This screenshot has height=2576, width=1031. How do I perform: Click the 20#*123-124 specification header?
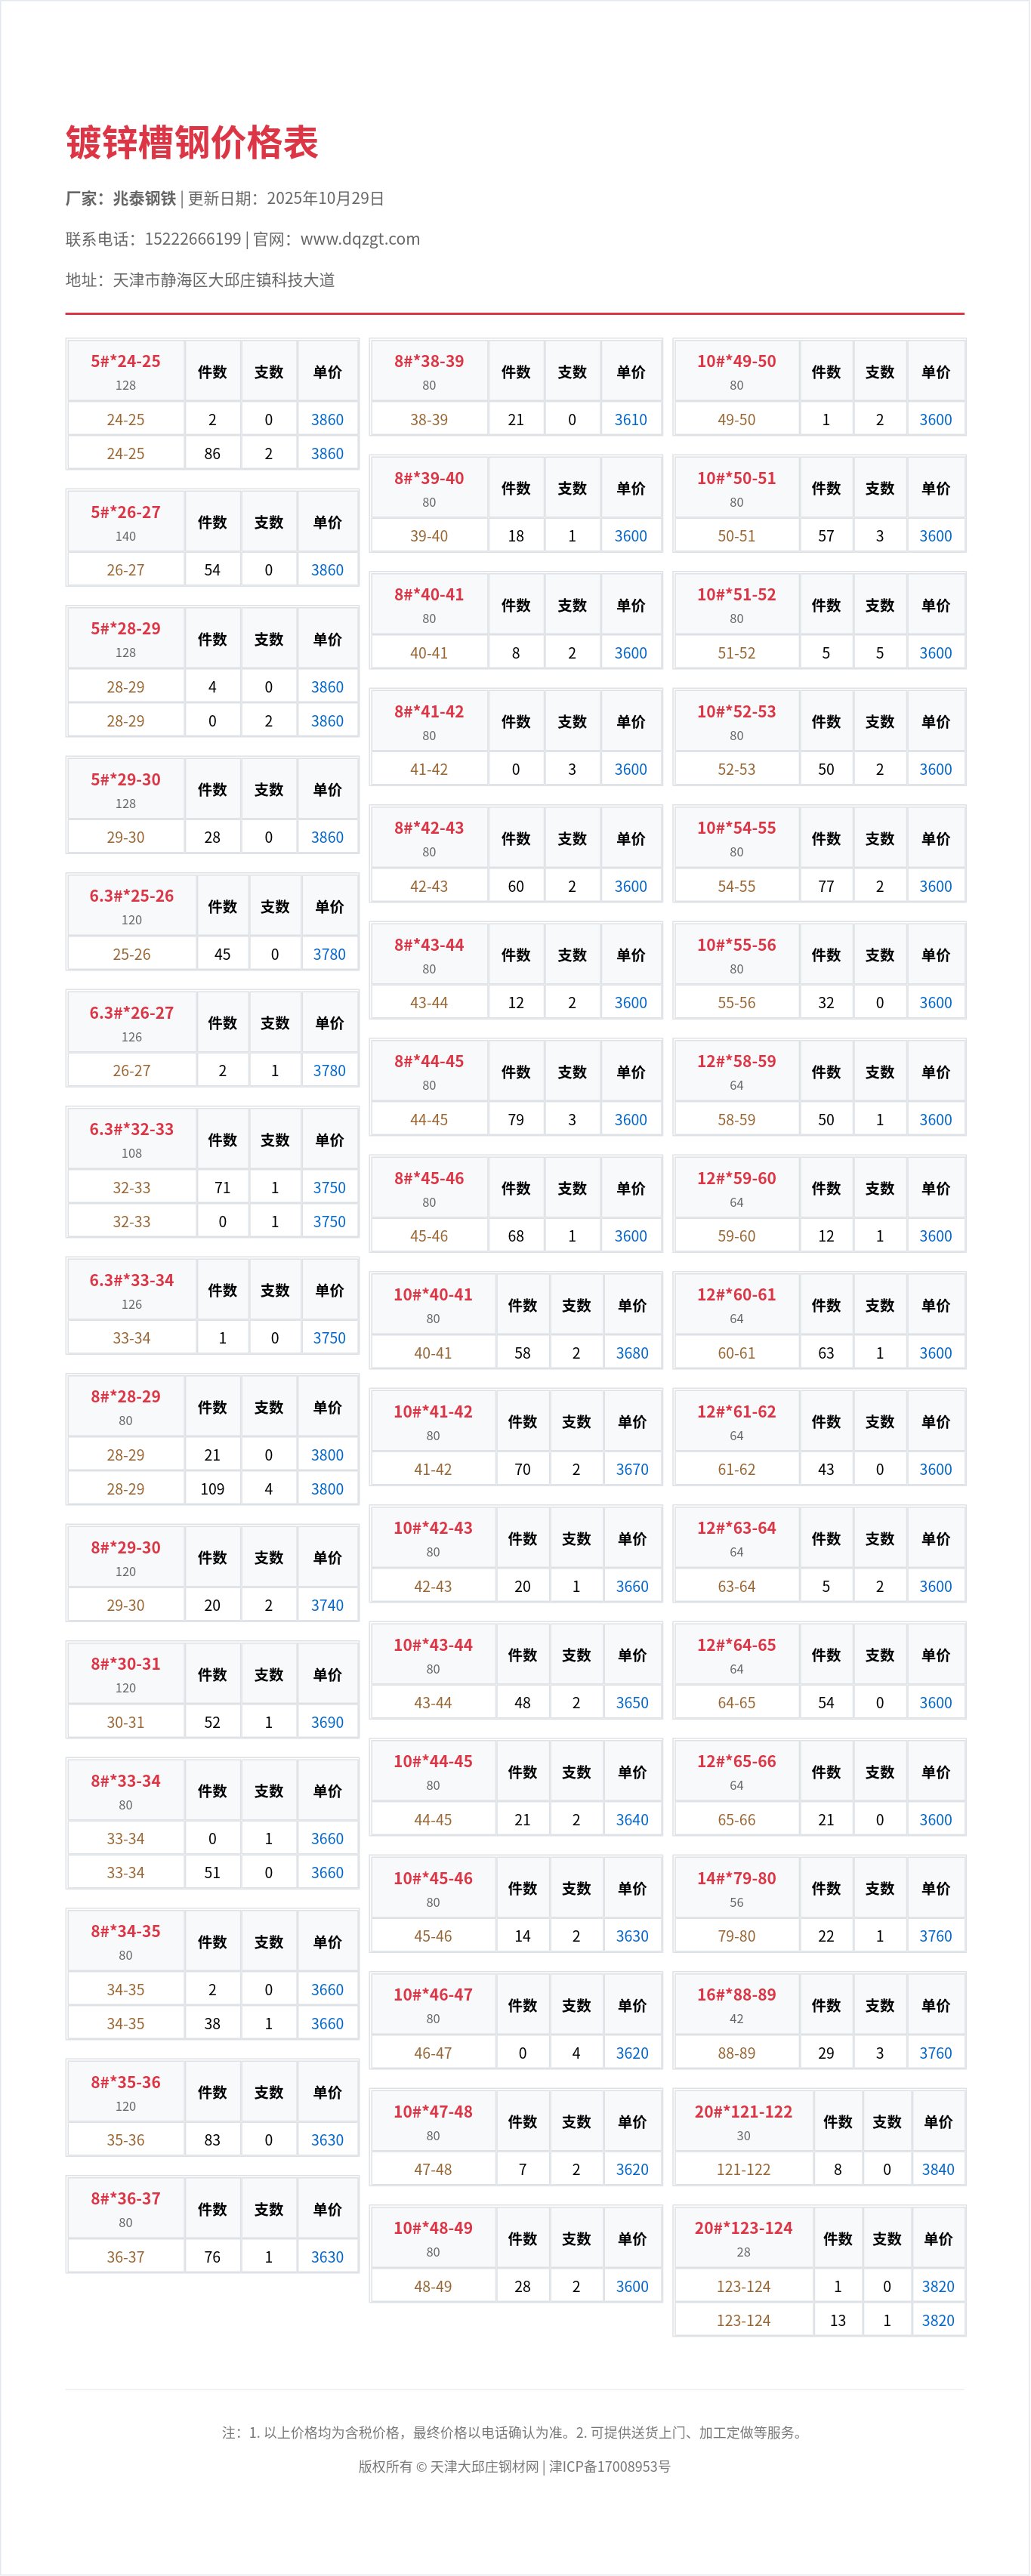coord(743,2228)
